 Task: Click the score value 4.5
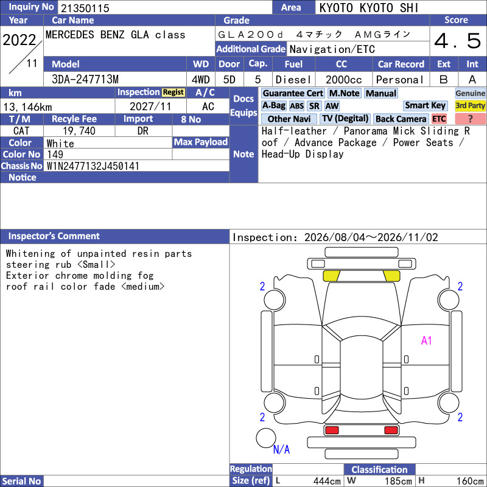[x=458, y=41]
